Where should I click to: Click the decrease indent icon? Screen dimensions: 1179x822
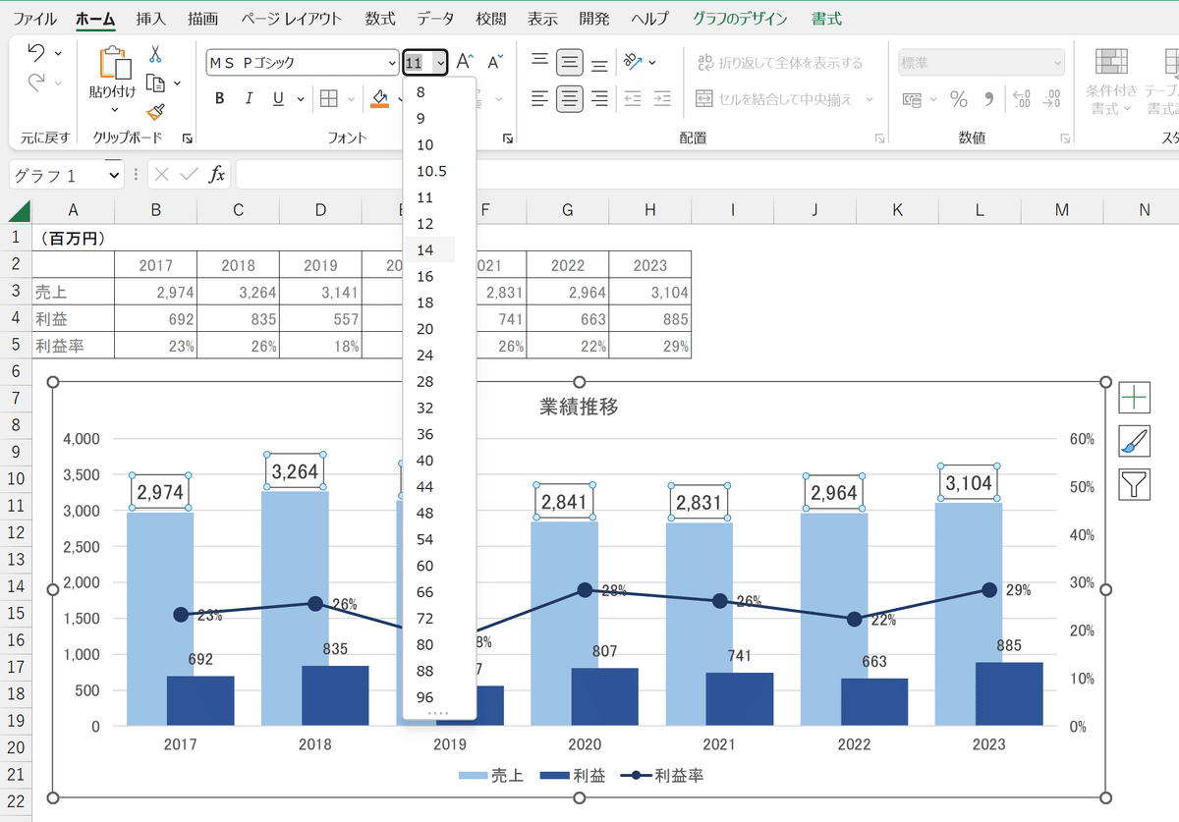[x=633, y=98]
